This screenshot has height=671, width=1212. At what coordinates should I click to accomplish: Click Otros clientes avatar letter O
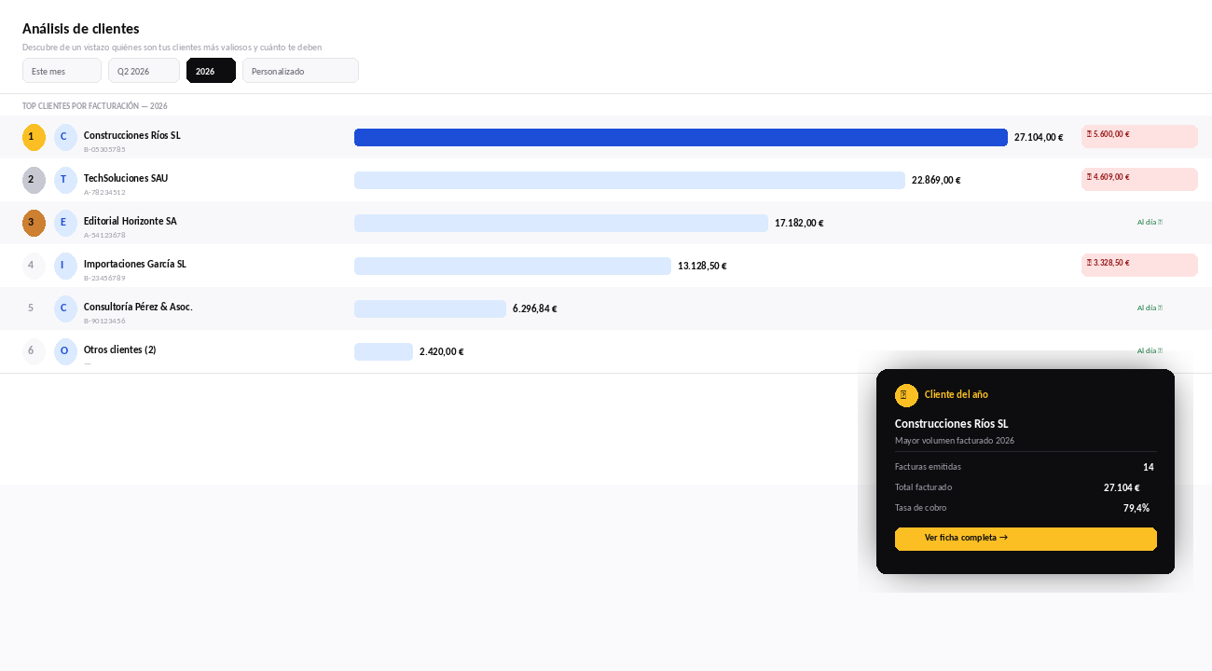point(65,351)
